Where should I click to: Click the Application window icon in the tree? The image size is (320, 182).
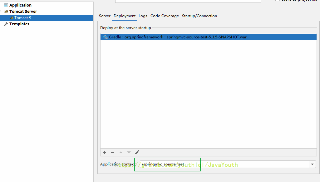coord(6,5)
